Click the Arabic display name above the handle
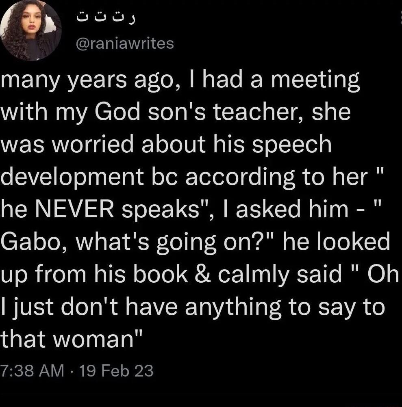Image resolution: width=402 pixels, height=407 pixels. point(107,18)
